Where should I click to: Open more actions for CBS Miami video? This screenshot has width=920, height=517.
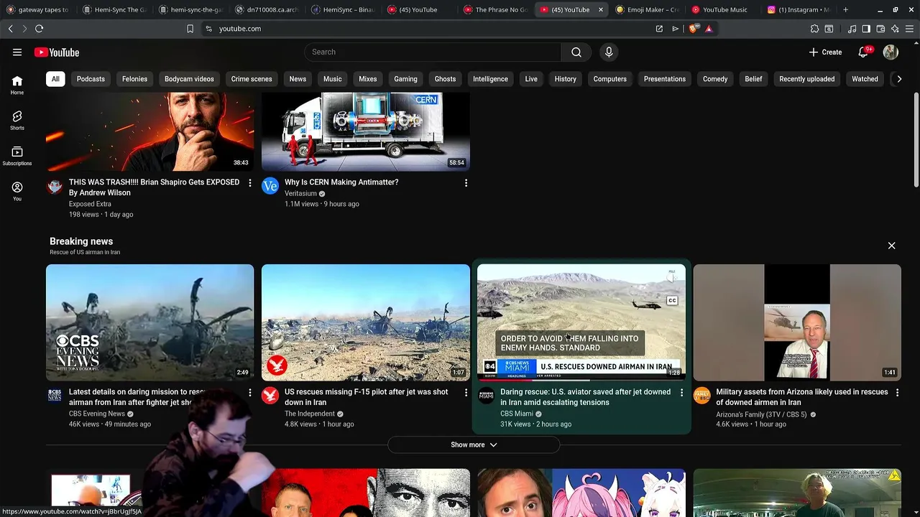click(x=681, y=393)
